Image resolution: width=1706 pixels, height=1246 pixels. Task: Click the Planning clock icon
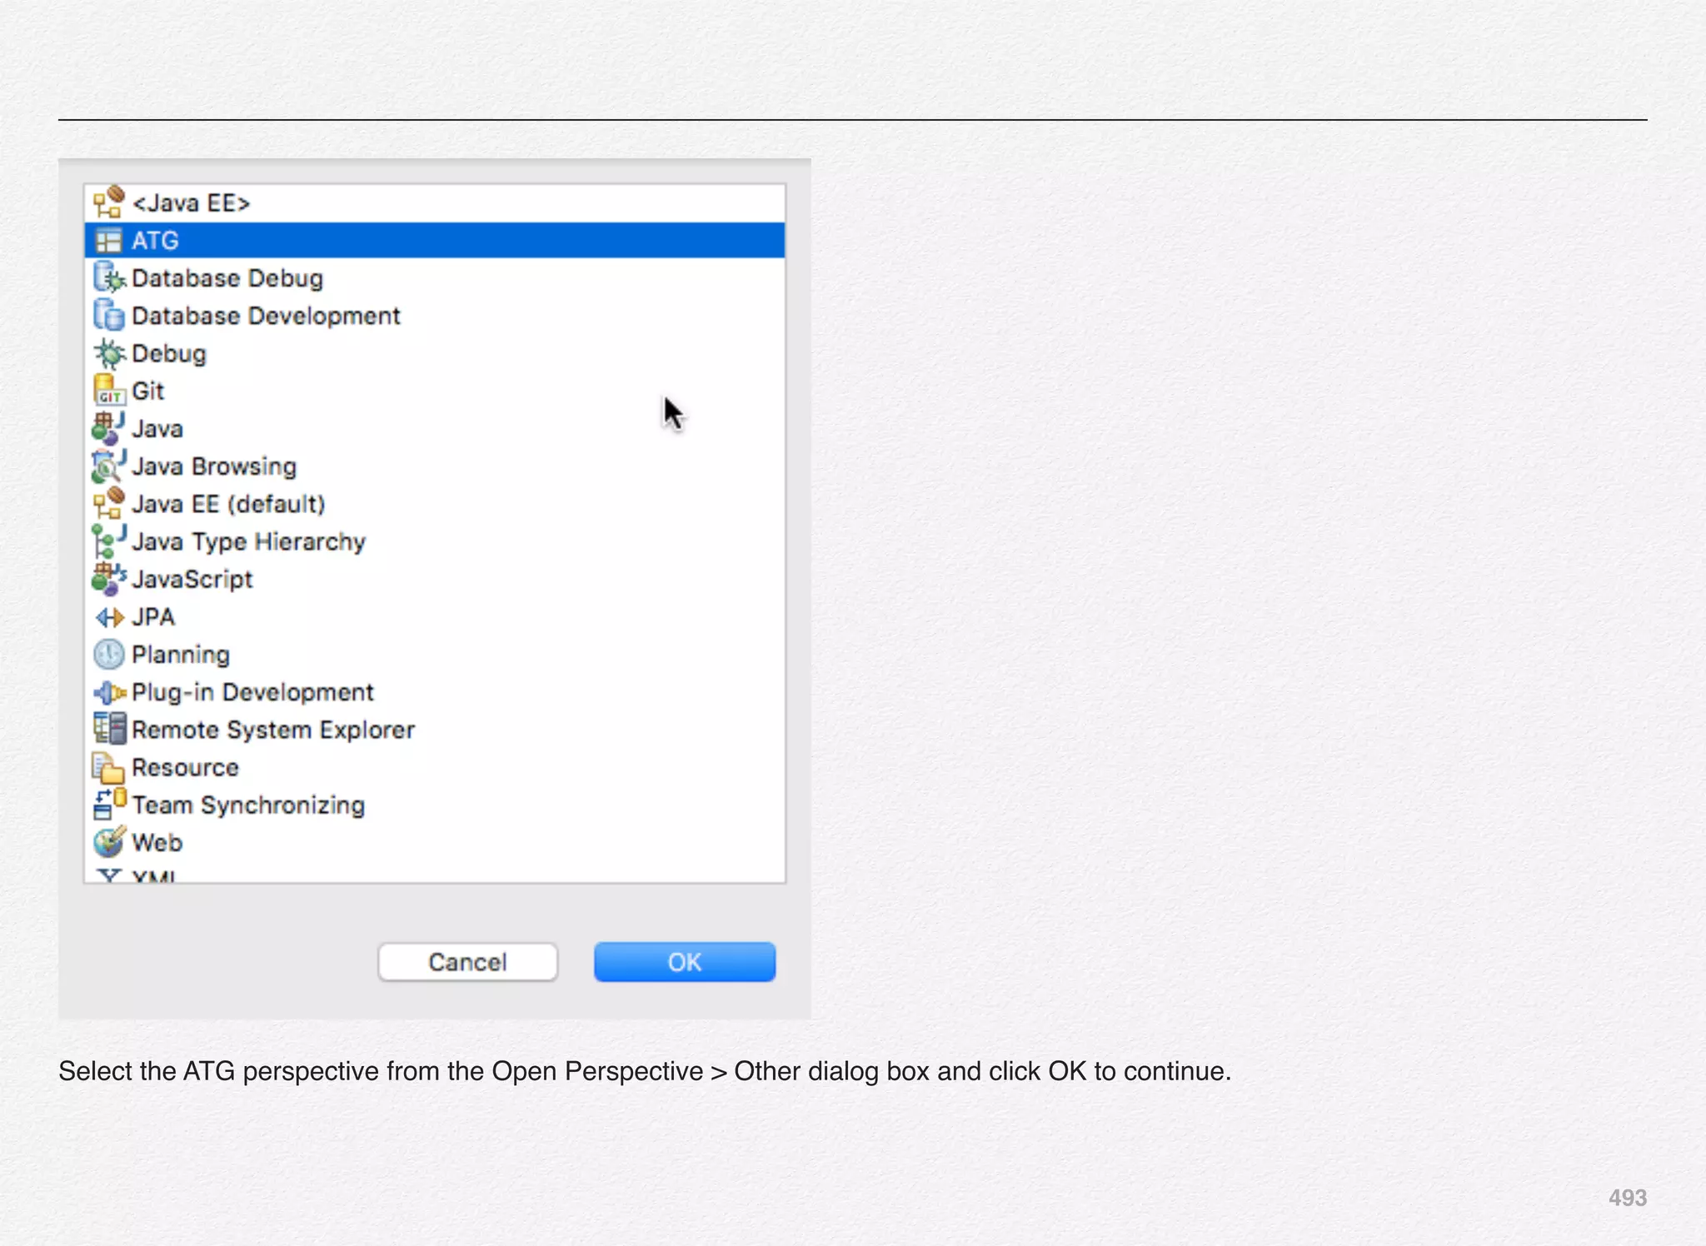click(109, 655)
